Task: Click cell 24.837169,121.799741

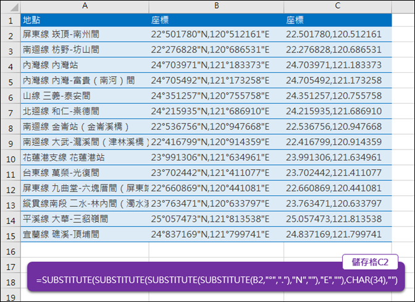Action: pyautogui.click(x=338, y=234)
